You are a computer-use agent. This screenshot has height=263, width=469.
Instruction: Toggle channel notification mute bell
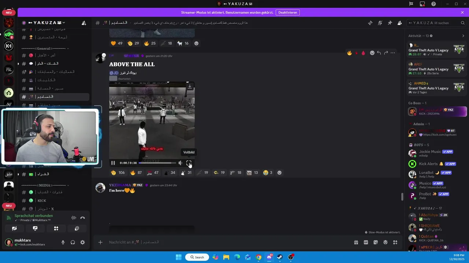tap(380, 23)
